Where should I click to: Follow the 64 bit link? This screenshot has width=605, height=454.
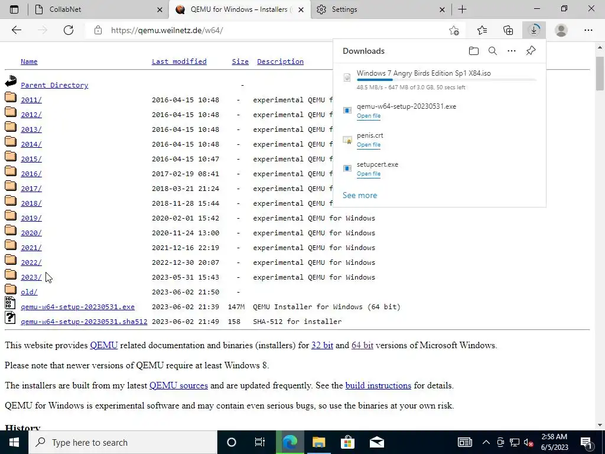tap(362, 345)
